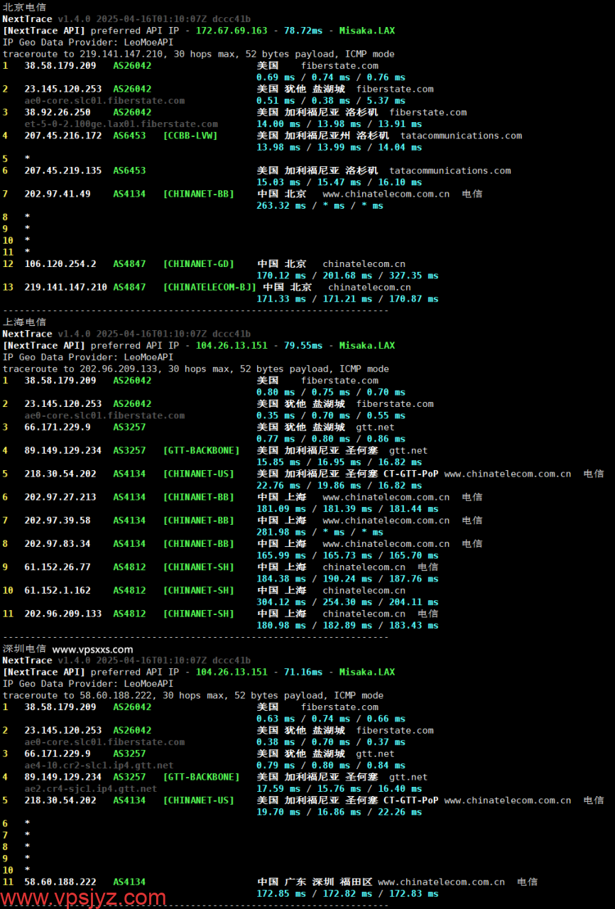The height and width of the screenshot is (909, 615).
Task: Click the 北京电信 section header
Action: (x=24, y=7)
